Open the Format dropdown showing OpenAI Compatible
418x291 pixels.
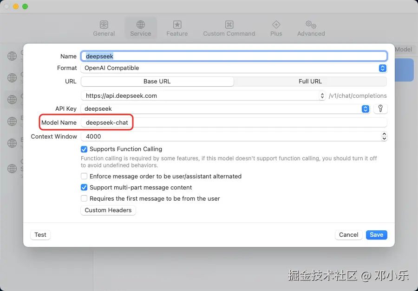coord(234,68)
